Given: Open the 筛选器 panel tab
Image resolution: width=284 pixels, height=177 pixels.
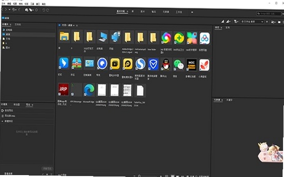Looking at the screenshot, I should (x=17, y=104).
